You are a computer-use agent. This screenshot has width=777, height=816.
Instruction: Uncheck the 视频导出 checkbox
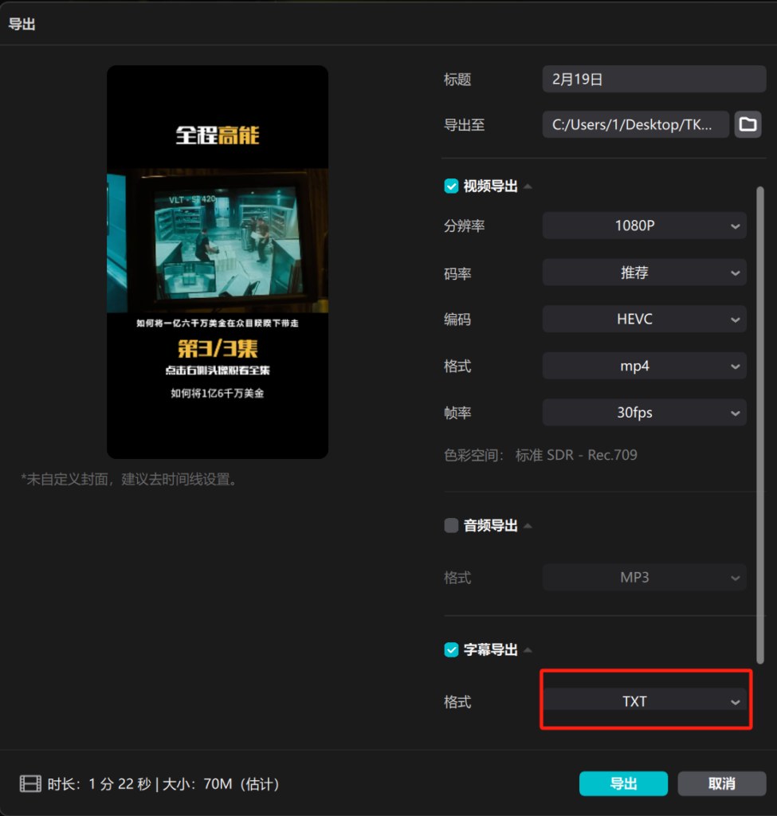[x=451, y=186]
